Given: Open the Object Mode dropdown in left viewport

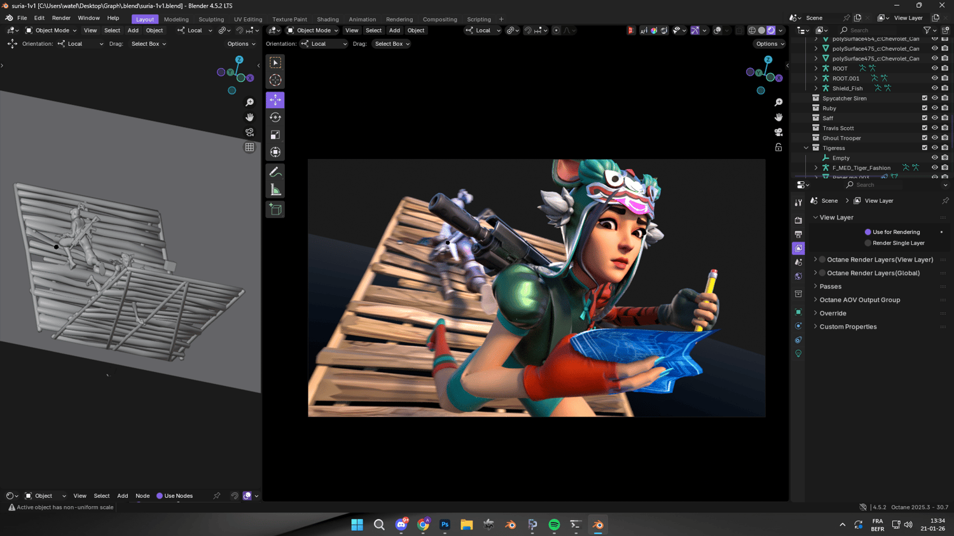Looking at the screenshot, I should (x=51, y=31).
